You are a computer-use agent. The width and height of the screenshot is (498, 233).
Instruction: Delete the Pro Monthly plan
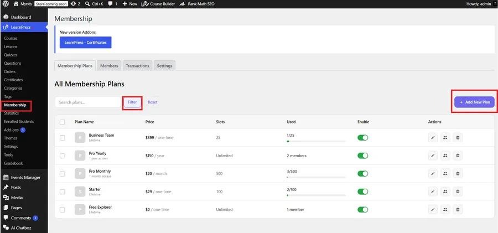pos(458,174)
